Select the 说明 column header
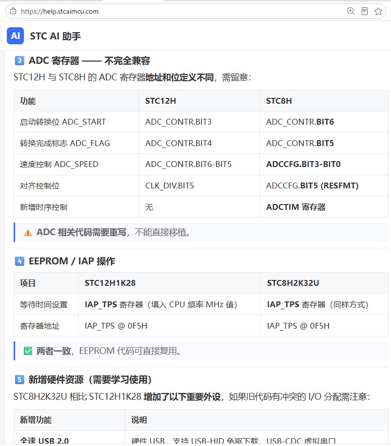Viewport: 391px width, 446px height. [x=256, y=420]
